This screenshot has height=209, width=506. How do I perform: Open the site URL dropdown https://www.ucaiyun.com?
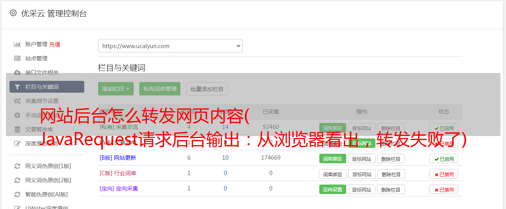pyautogui.click(x=170, y=46)
